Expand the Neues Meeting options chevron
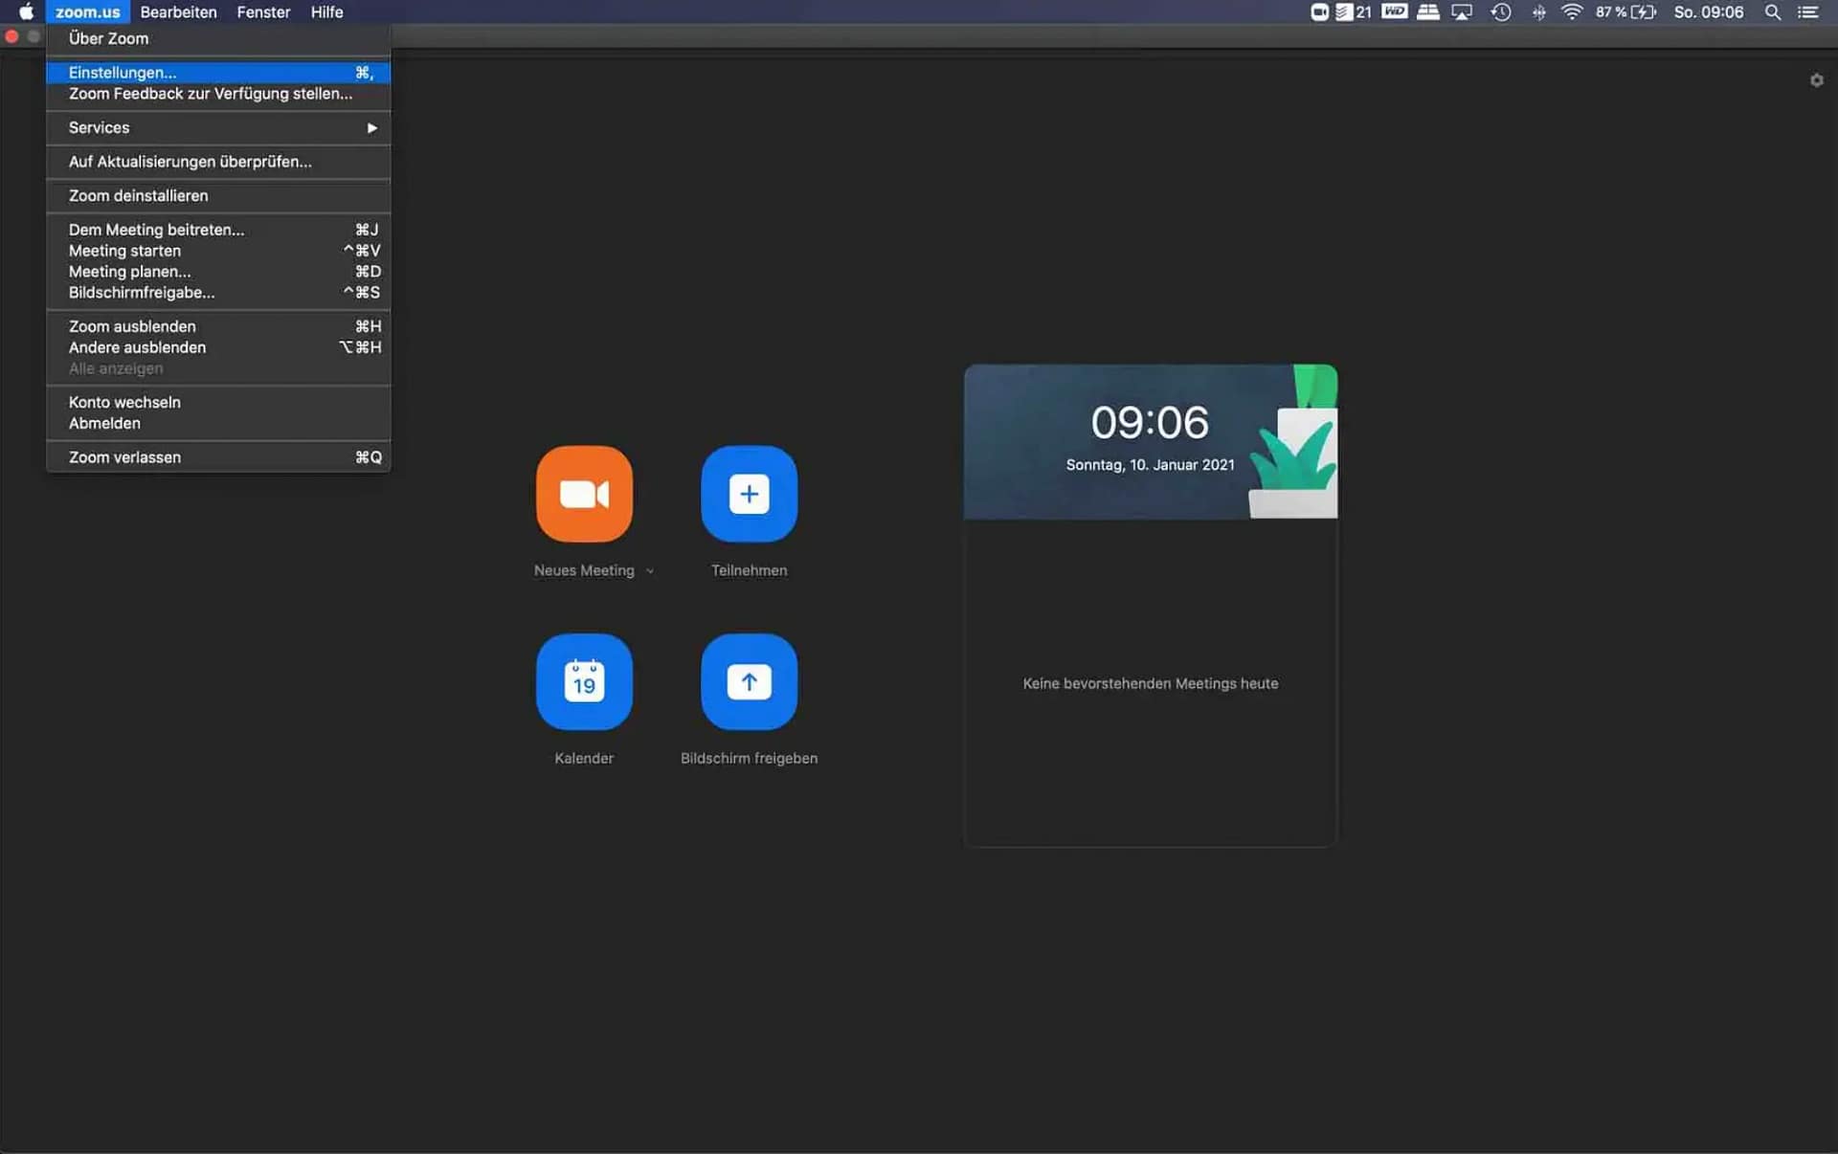This screenshot has height=1154, width=1838. coord(650,571)
